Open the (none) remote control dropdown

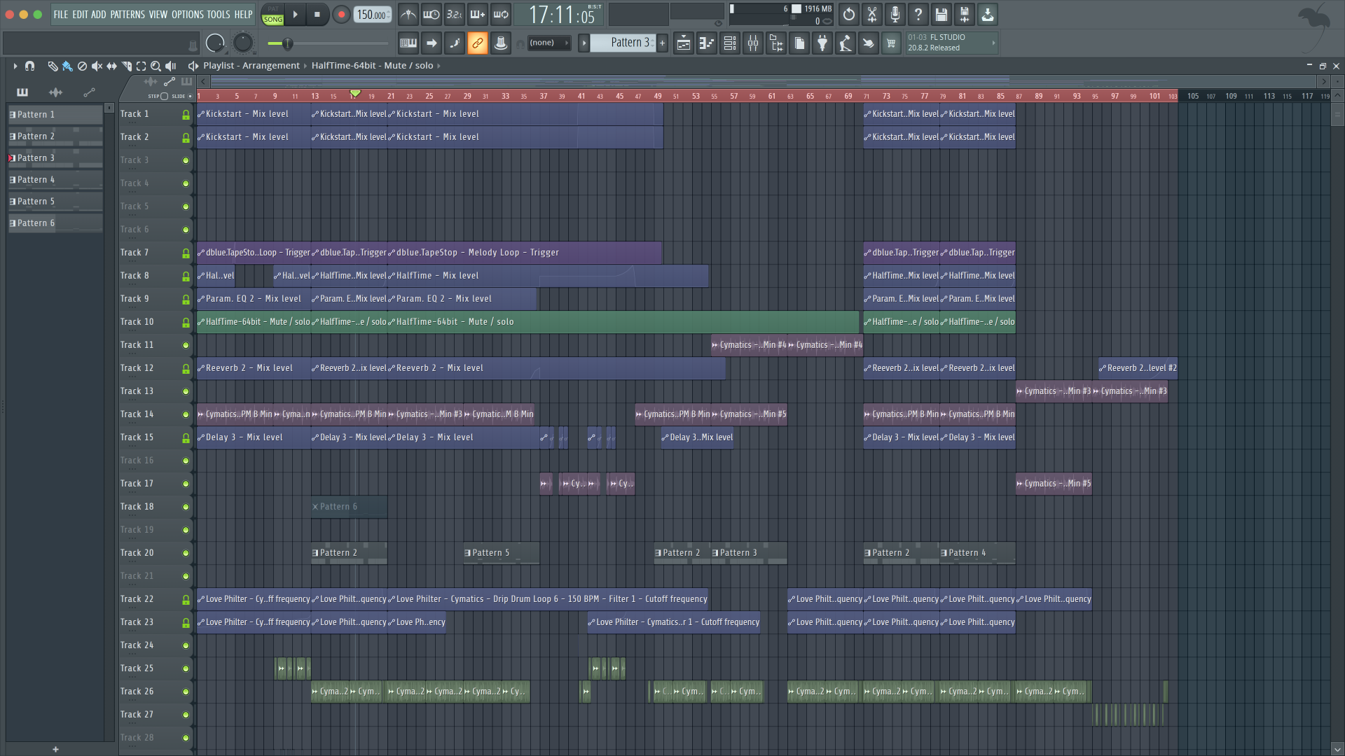click(549, 43)
